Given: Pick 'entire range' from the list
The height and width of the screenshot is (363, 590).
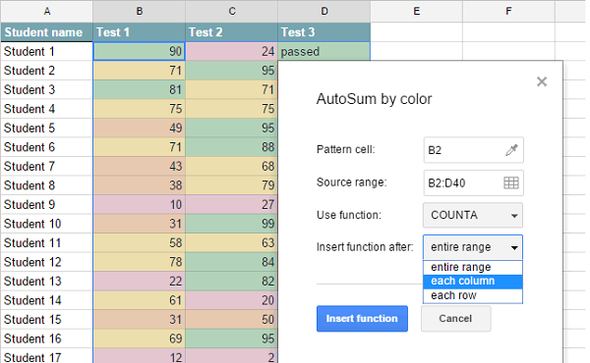Looking at the screenshot, I should coord(473,267).
